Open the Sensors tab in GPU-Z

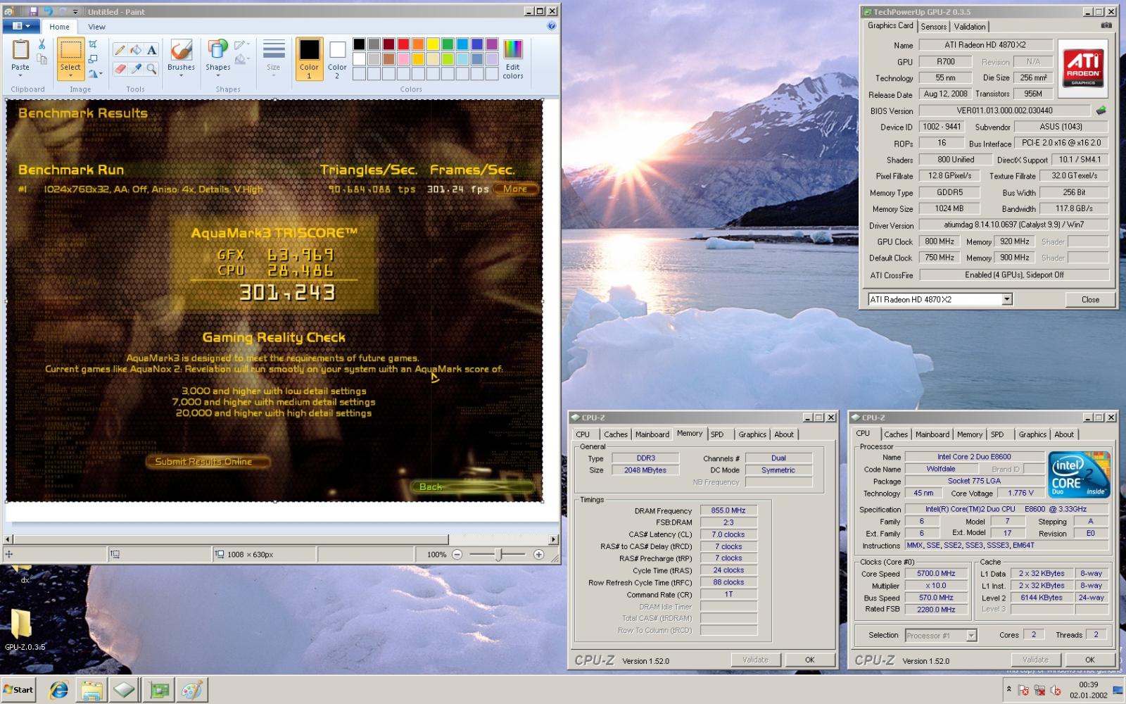point(934,27)
